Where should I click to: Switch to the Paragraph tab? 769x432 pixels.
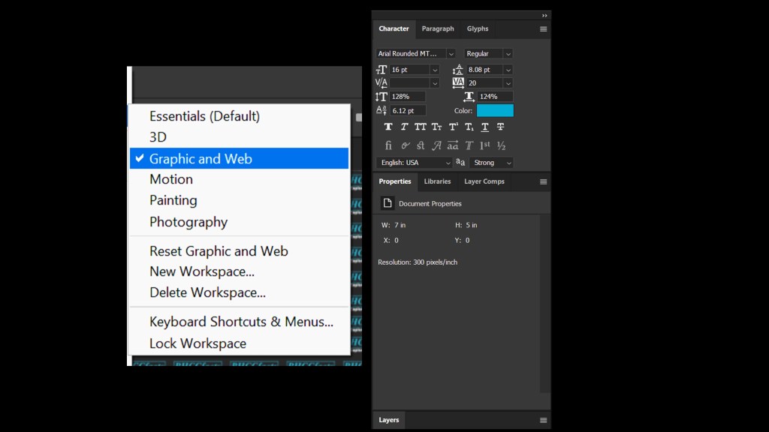[x=438, y=29]
